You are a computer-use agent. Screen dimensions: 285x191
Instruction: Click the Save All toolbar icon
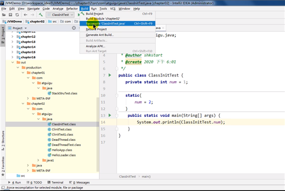(10, 15)
